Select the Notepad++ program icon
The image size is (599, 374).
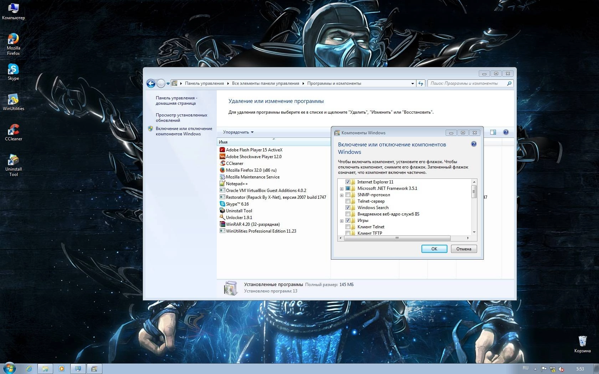[x=222, y=184]
